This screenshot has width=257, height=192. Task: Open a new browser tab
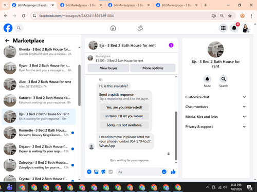click(x=206, y=5)
